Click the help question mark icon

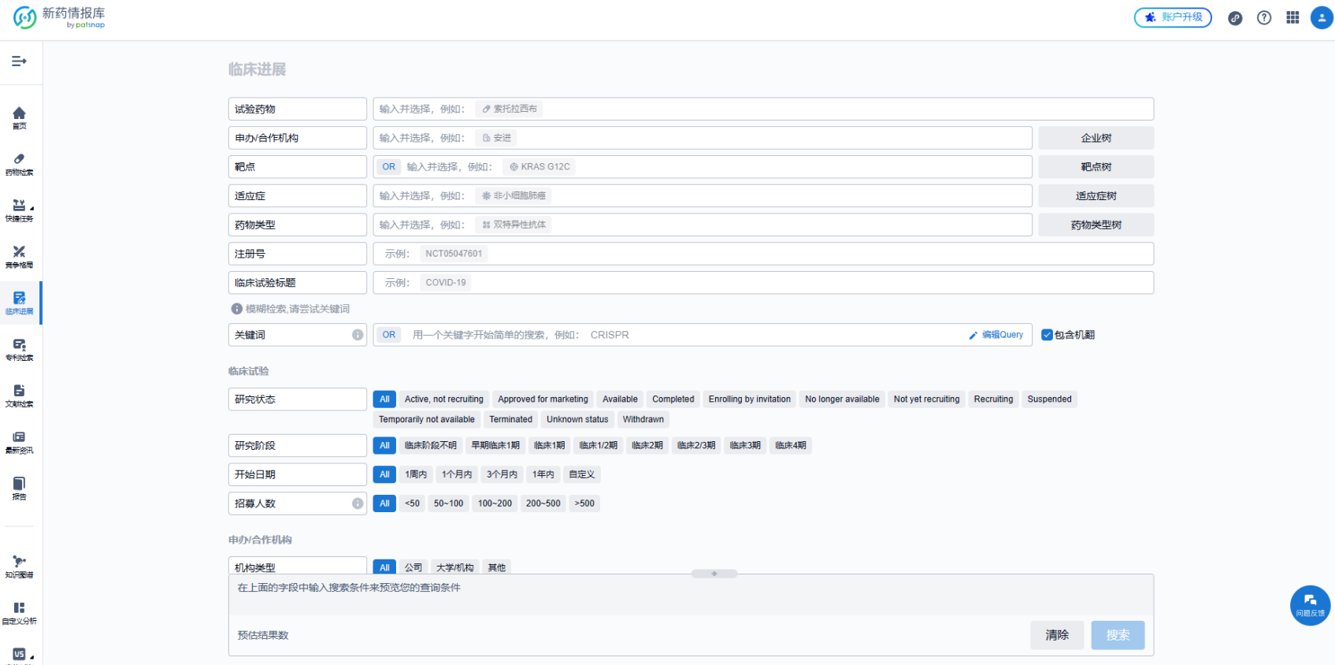pyautogui.click(x=1264, y=17)
